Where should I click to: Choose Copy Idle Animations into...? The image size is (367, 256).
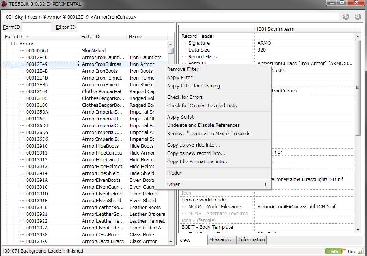coord(198,162)
